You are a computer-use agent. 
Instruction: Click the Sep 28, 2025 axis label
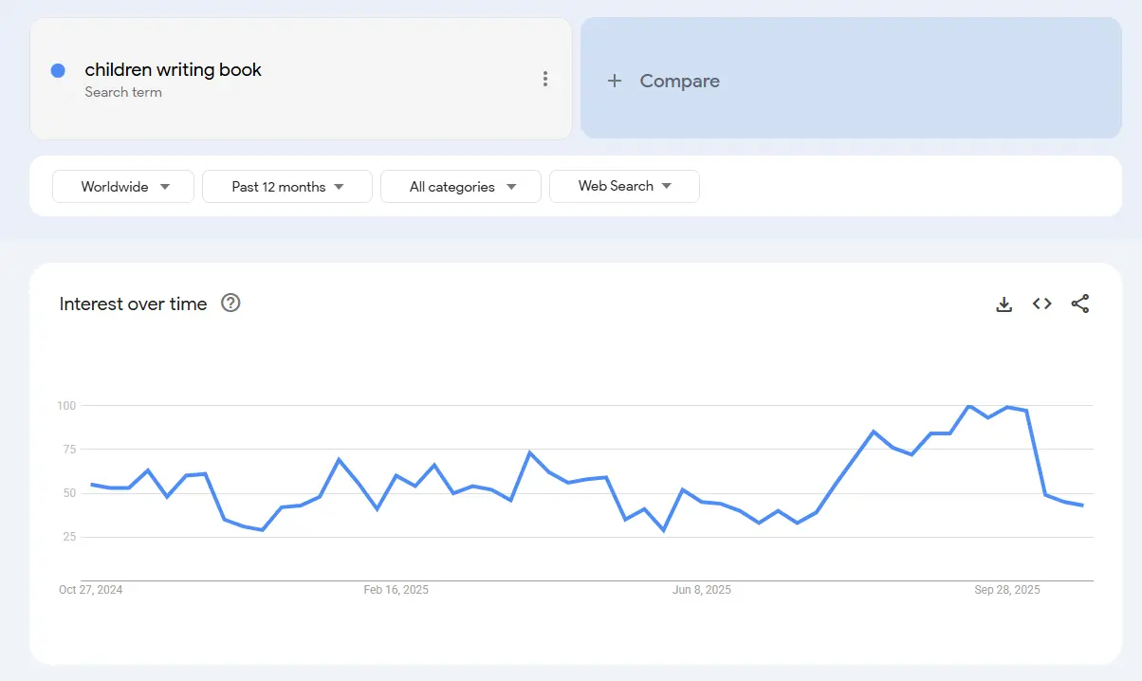point(1007,589)
